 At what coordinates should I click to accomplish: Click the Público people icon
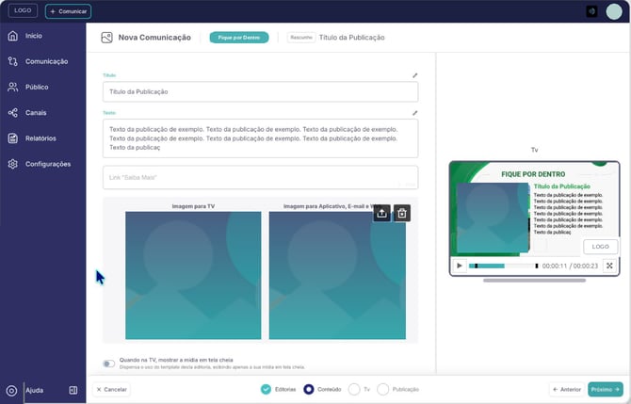click(x=13, y=87)
